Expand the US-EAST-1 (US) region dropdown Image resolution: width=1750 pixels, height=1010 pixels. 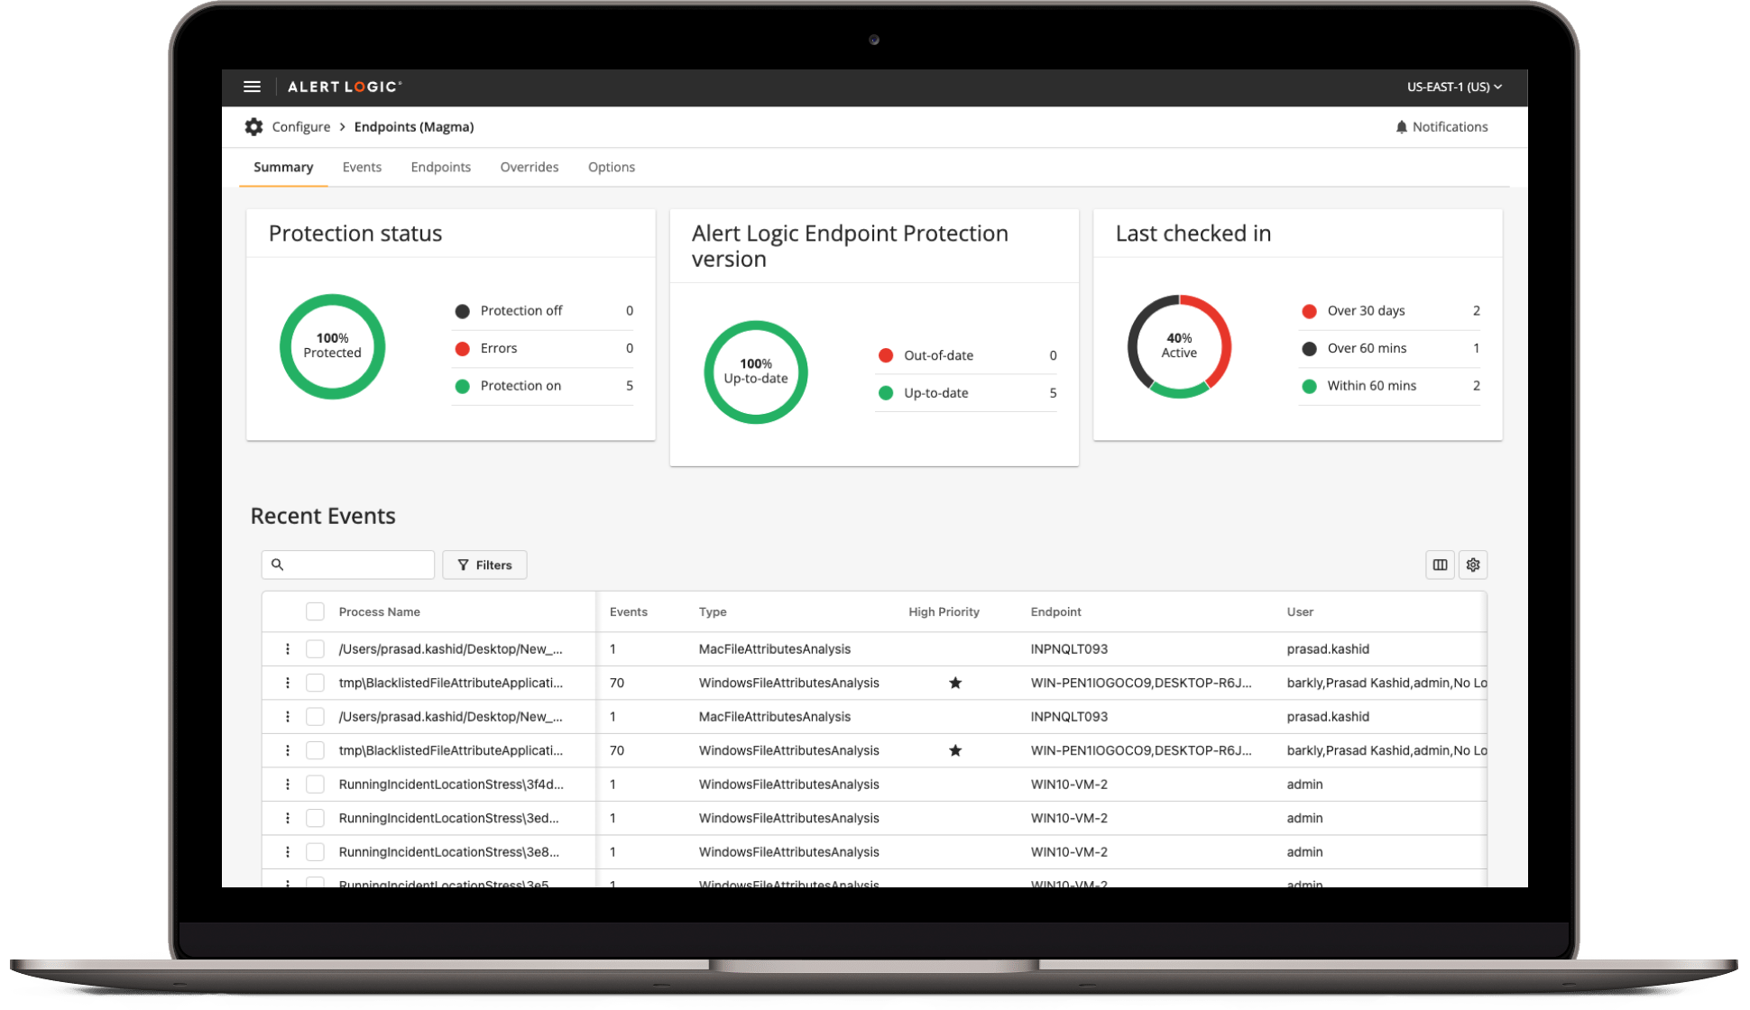(1454, 87)
